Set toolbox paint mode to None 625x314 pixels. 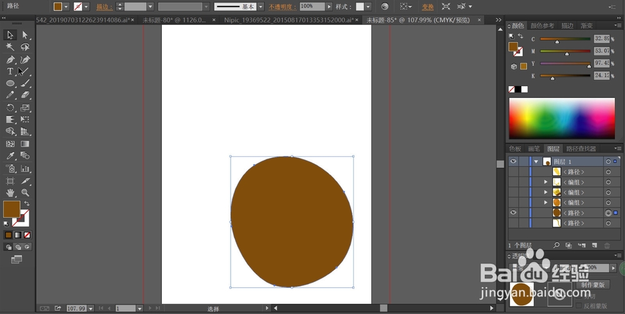27,235
